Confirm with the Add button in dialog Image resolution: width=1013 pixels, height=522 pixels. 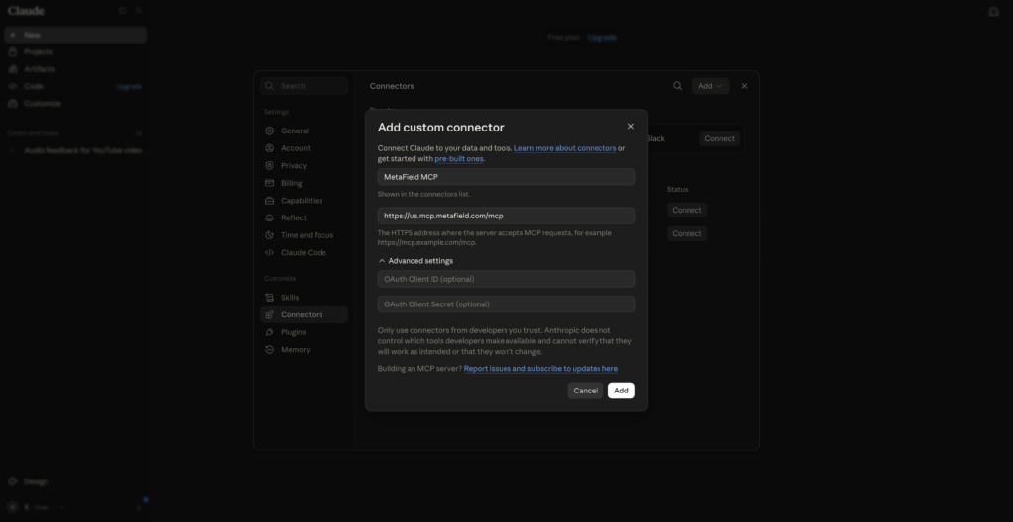point(621,391)
